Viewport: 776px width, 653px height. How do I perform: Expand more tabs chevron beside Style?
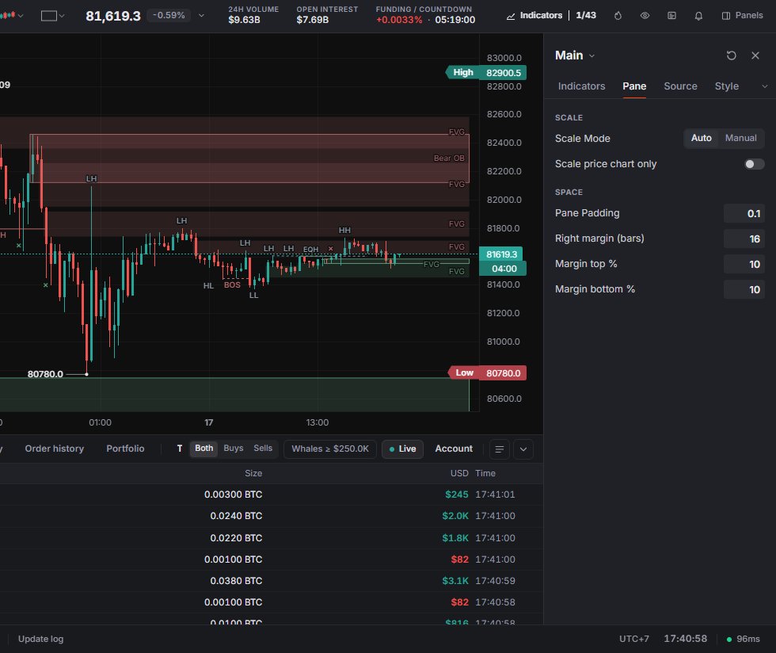765,86
